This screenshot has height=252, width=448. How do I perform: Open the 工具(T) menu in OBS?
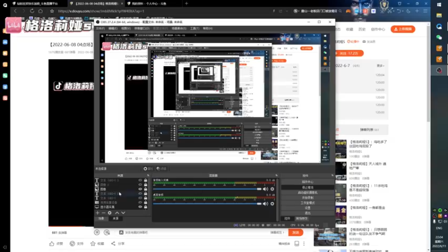coord(195,29)
